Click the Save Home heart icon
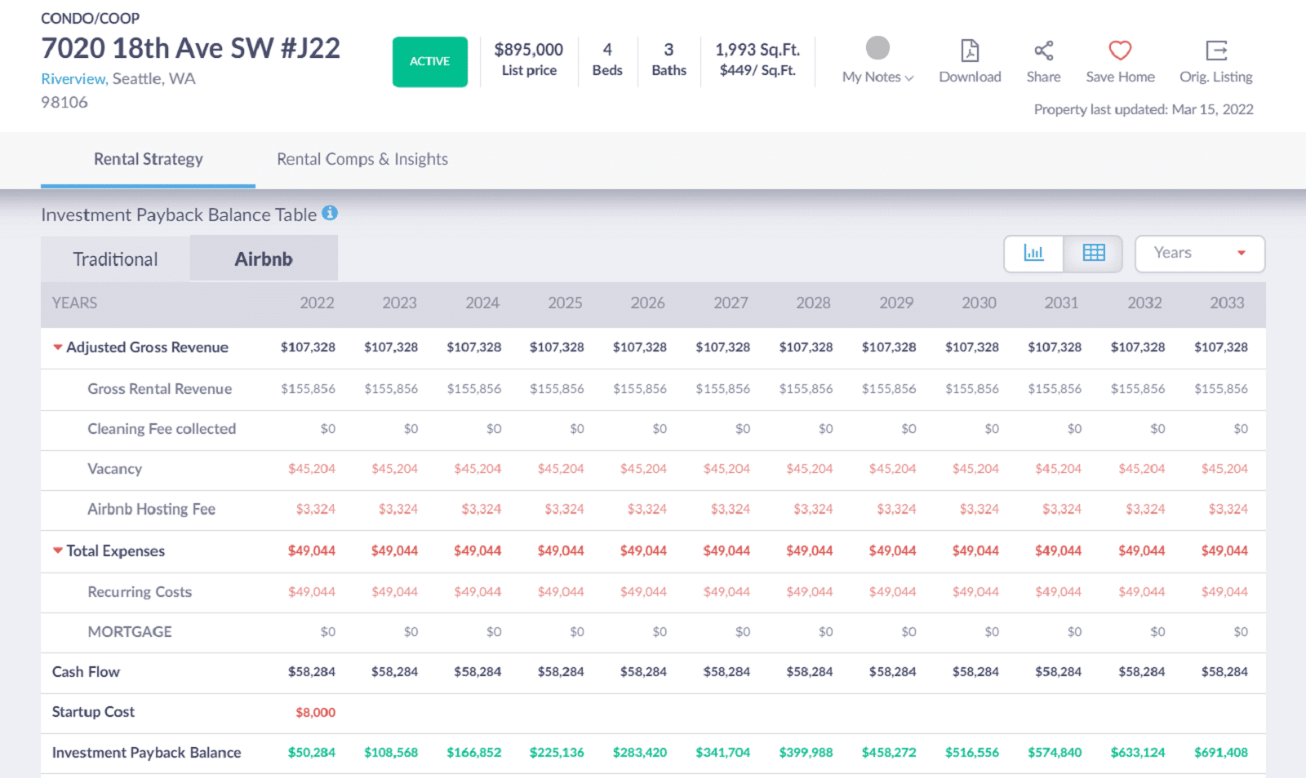 [x=1119, y=51]
